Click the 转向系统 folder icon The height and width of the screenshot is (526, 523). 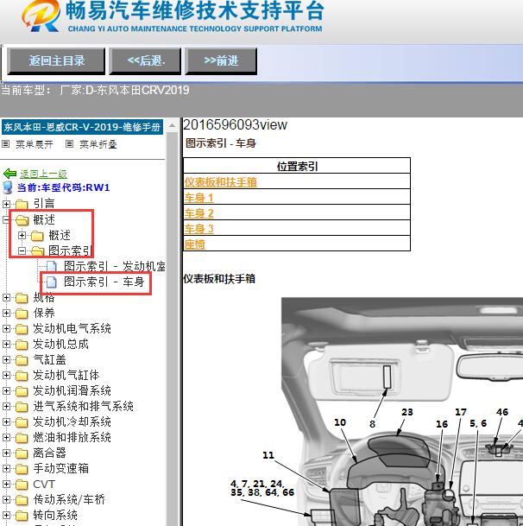(x=22, y=516)
